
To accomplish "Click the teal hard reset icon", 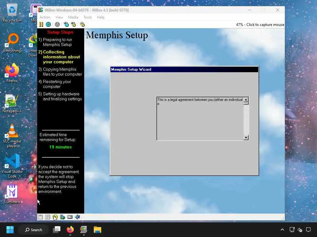I will pyautogui.click(x=48, y=24).
